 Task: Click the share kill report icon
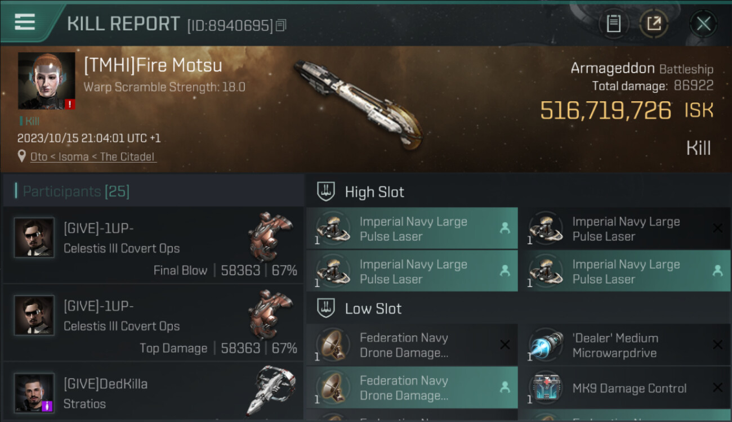[x=654, y=24]
